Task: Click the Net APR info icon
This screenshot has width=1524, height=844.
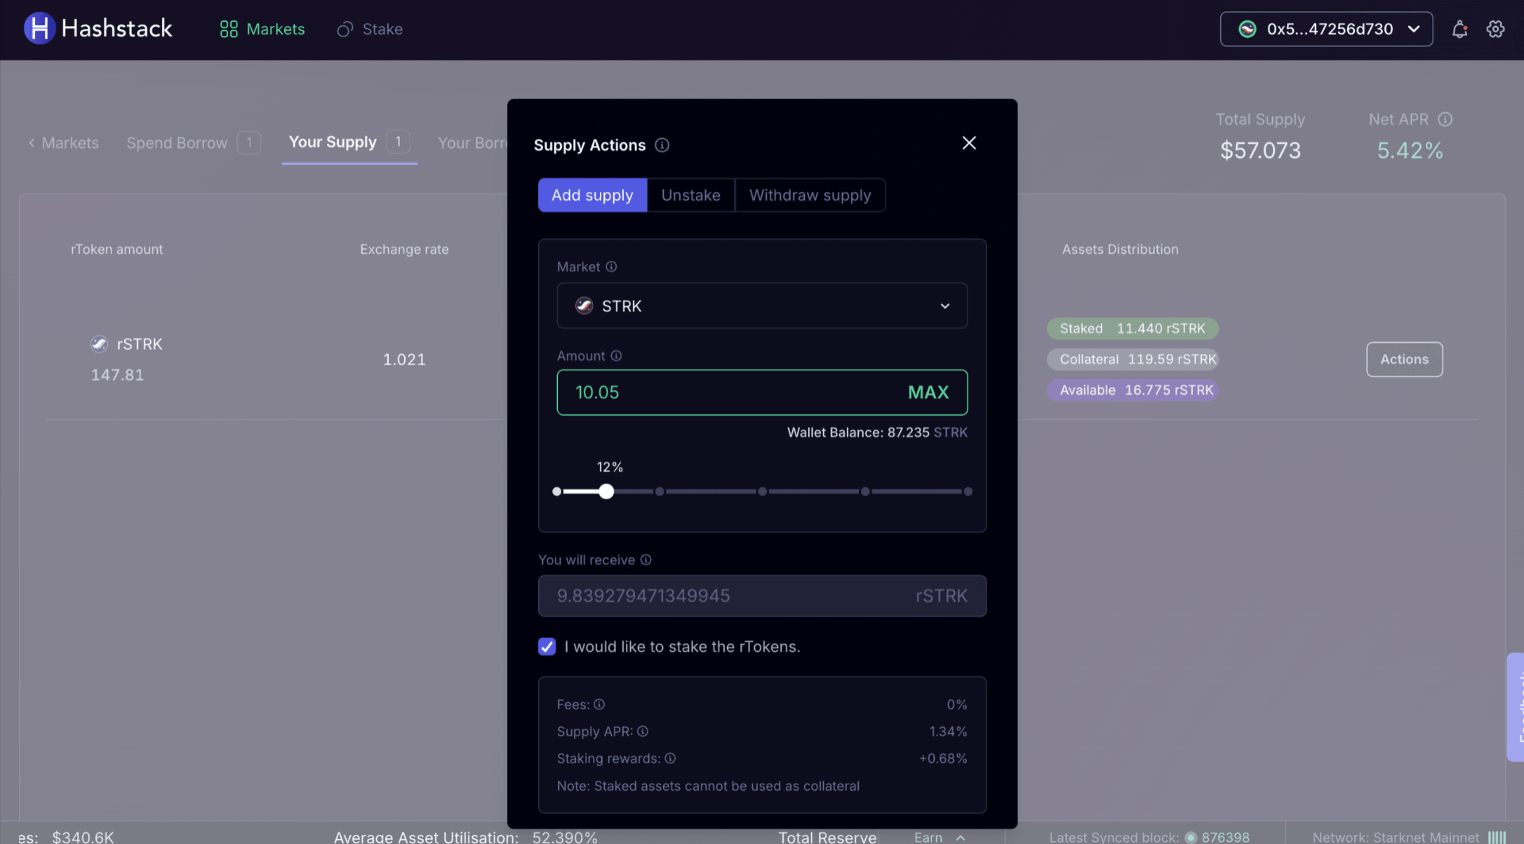Action: tap(1445, 119)
